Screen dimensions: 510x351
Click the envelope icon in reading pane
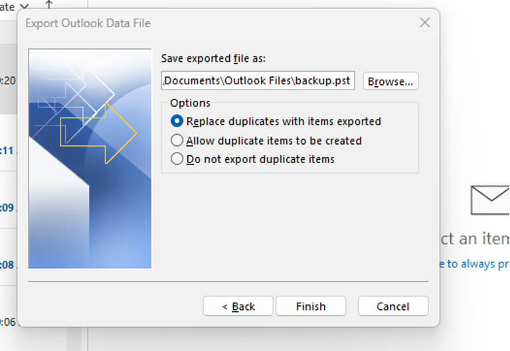coord(490,200)
